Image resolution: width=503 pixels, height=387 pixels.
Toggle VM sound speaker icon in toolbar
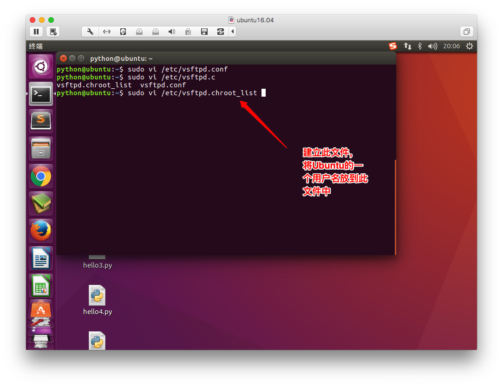click(172, 32)
